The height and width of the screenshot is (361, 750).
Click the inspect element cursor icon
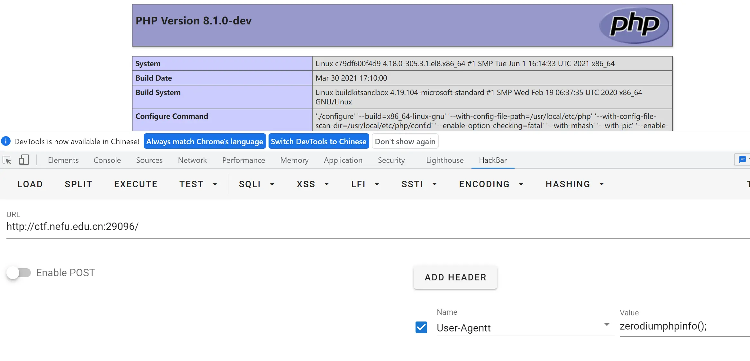coord(7,160)
